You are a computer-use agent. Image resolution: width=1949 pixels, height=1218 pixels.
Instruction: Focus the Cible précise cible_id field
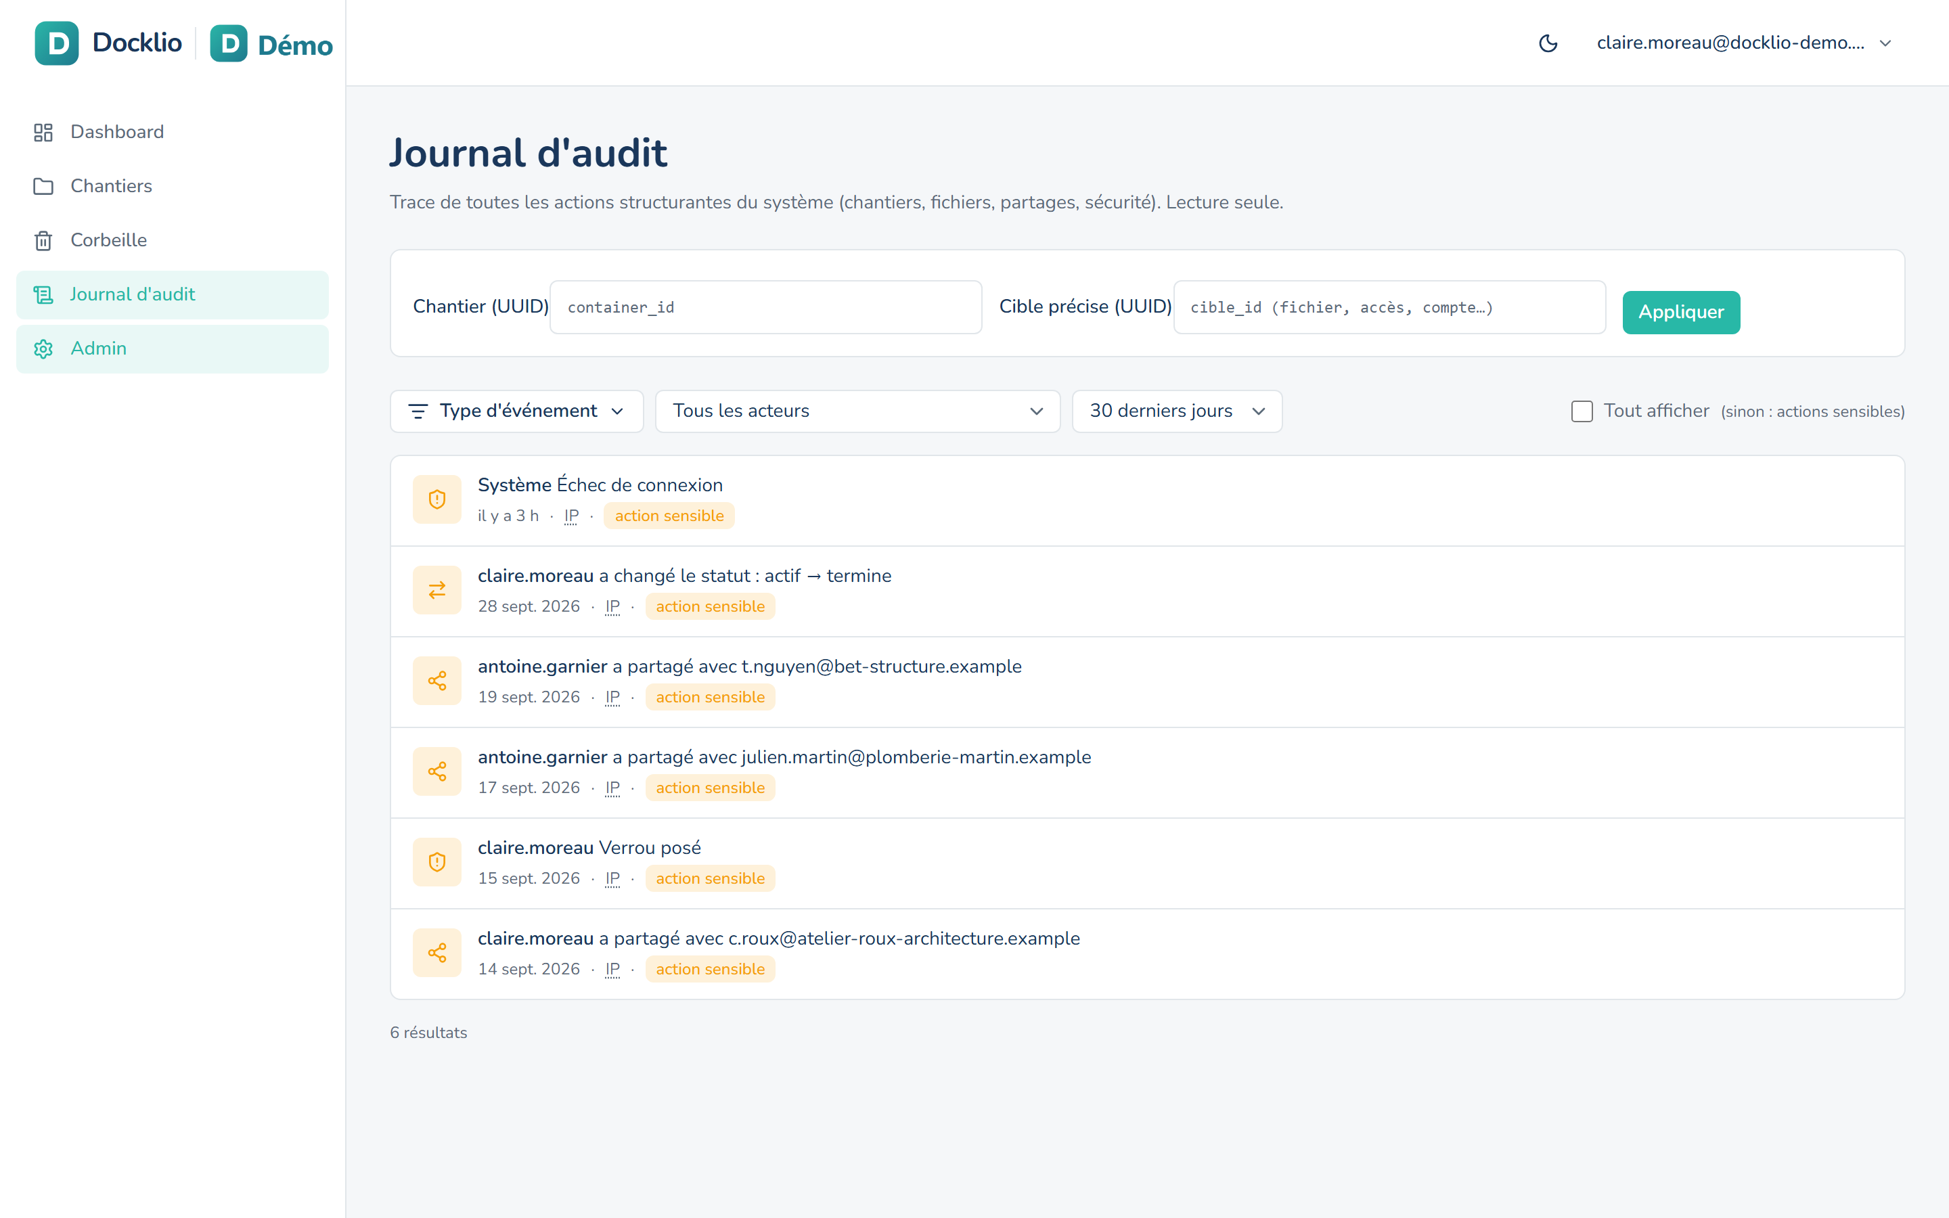(x=1390, y=307)
